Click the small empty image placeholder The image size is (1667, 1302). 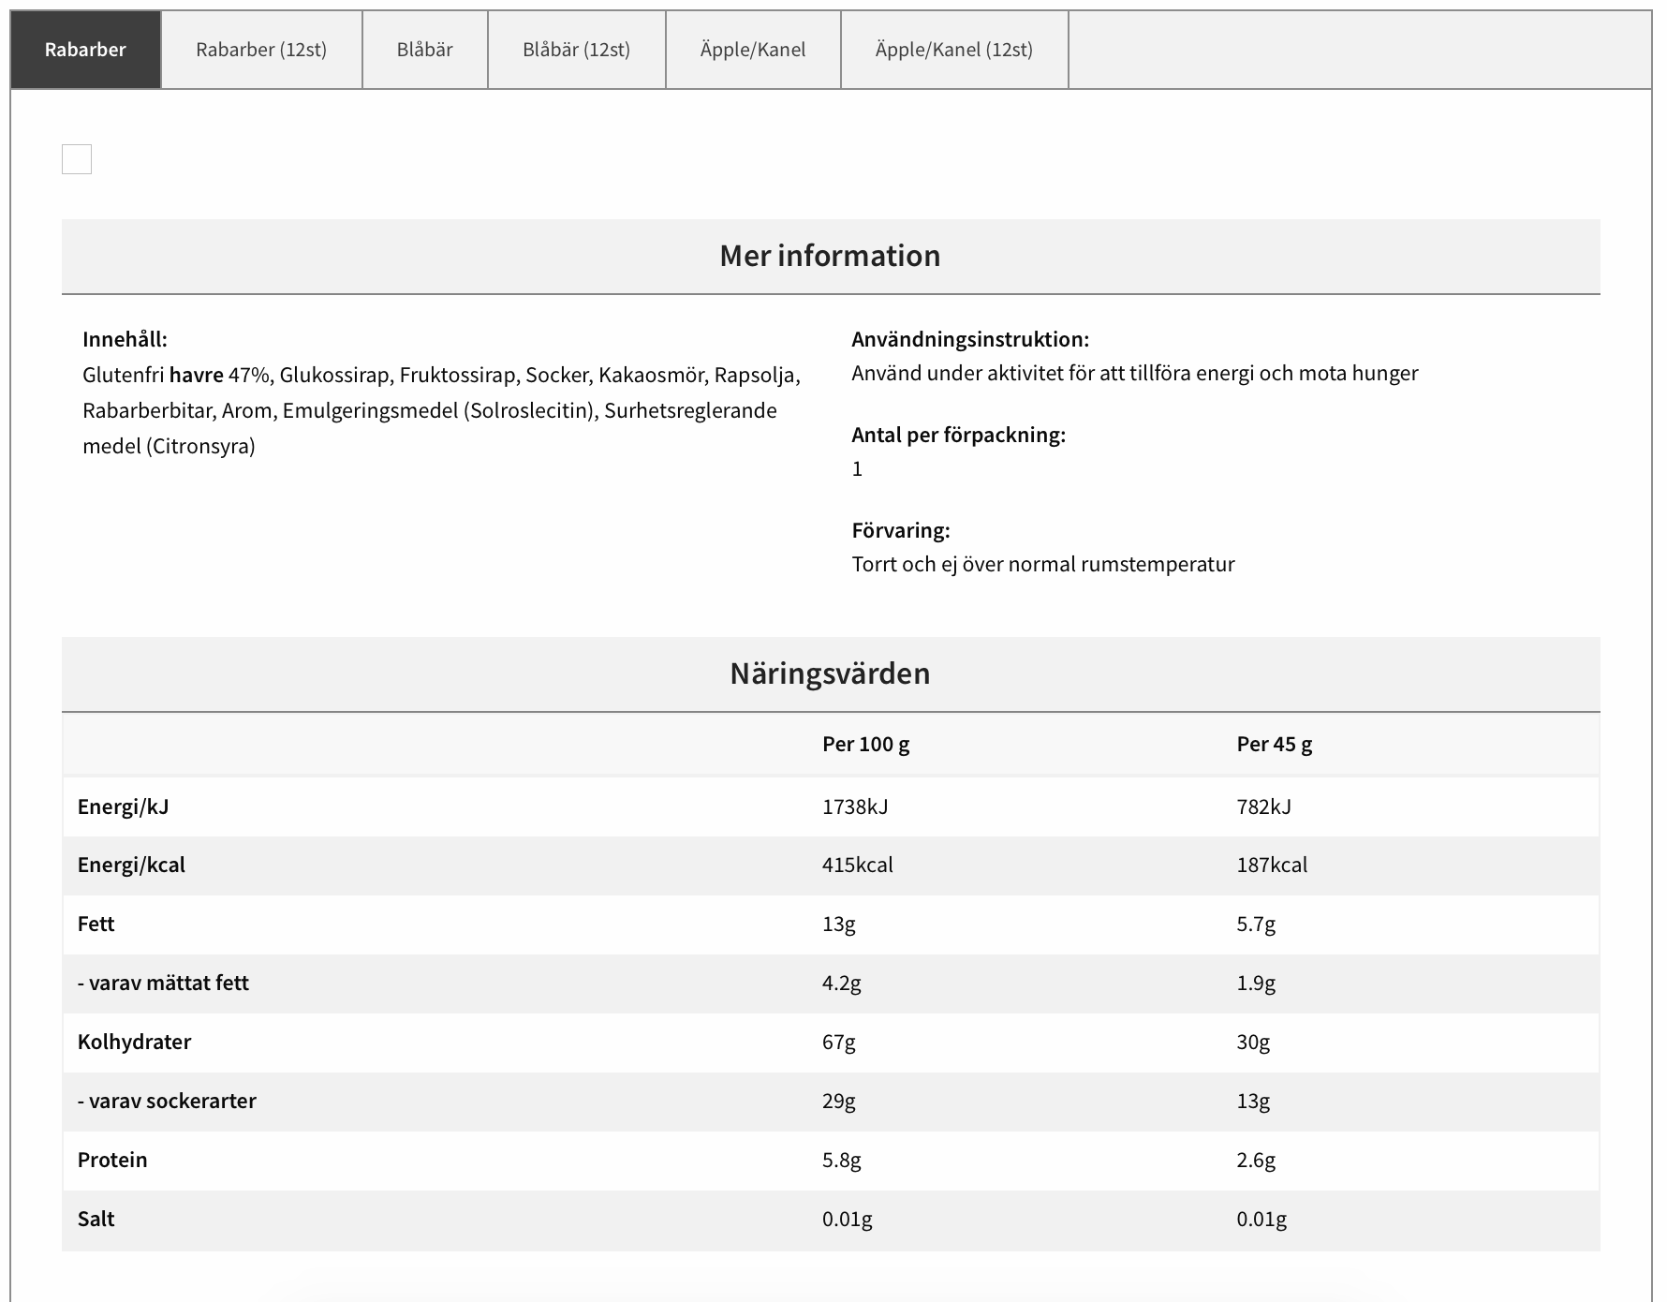click(x=77, y=159)
